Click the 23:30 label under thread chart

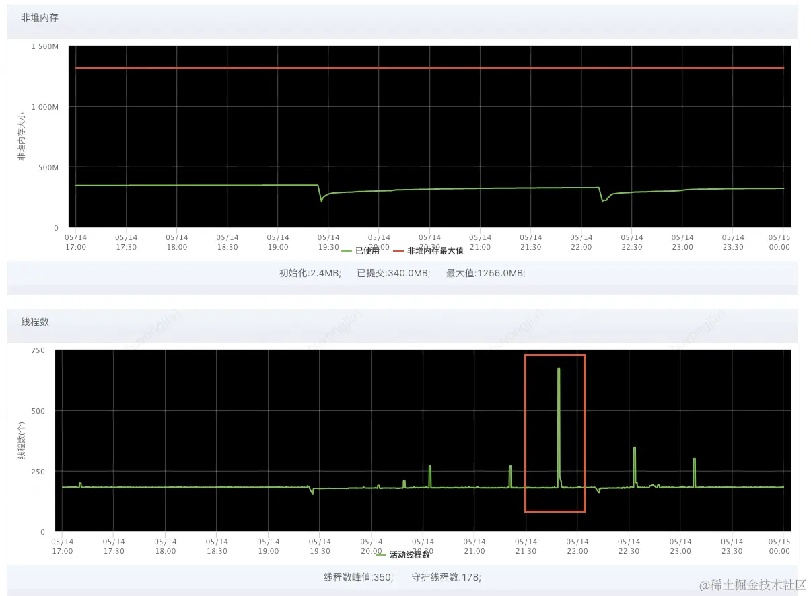coord(732,546)
